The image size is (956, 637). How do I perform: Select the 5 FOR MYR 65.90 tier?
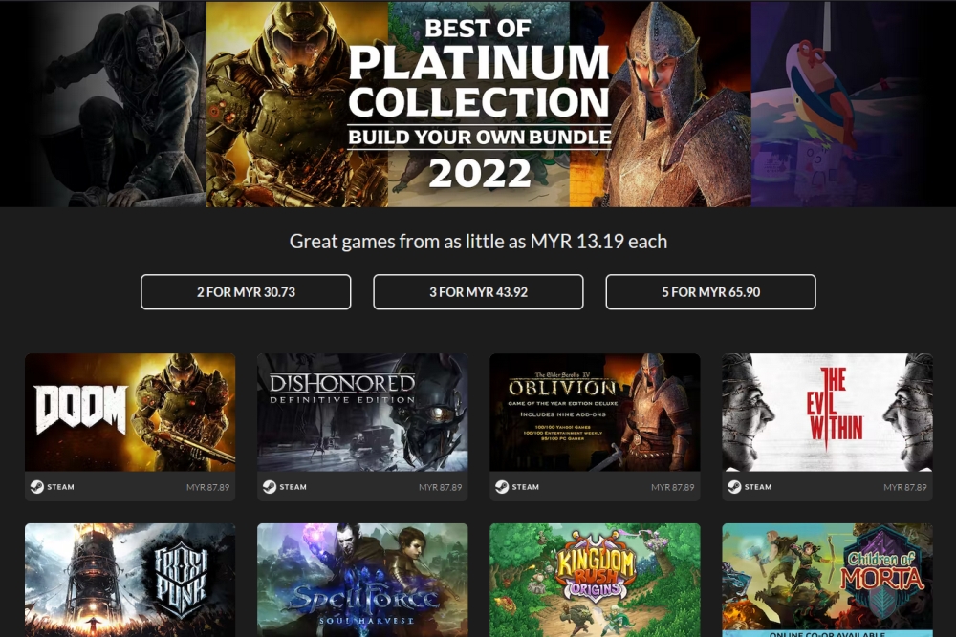(x=710, y=291)
